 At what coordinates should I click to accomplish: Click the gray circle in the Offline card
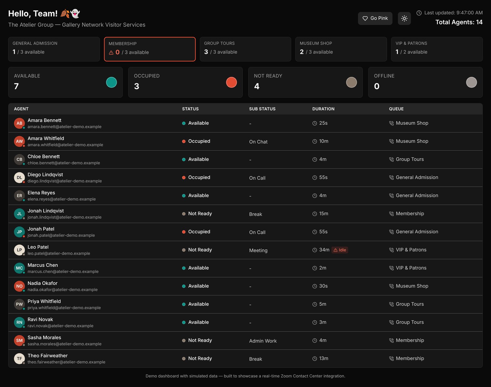point(471,82)
